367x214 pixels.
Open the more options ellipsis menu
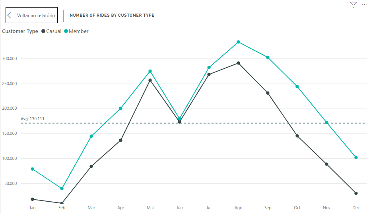[364, 4]
